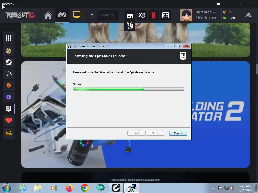
Task: Click the RevoltG logo
Action: (x=20, y=15)
